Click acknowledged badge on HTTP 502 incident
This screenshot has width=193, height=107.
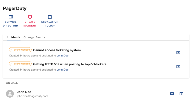[x=20, y=64]
